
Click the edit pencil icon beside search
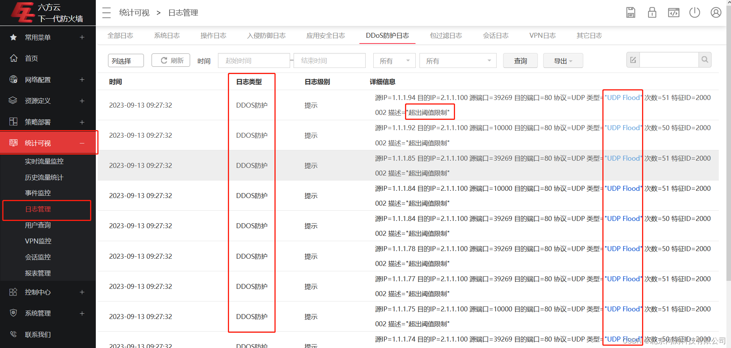633,60
